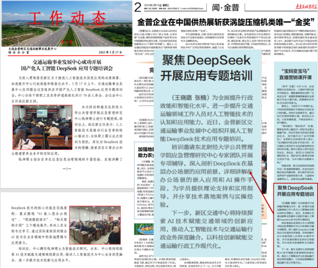Click the newspaper page number 2
Image resolution: width=318 pixels, height=268 pixels.
[138, 7]
